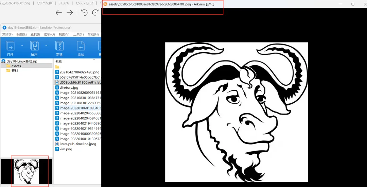Open the 查找(I) menu
Image resolution: width=367 pixels, height=187 pixels.
[x=35, y=34]
